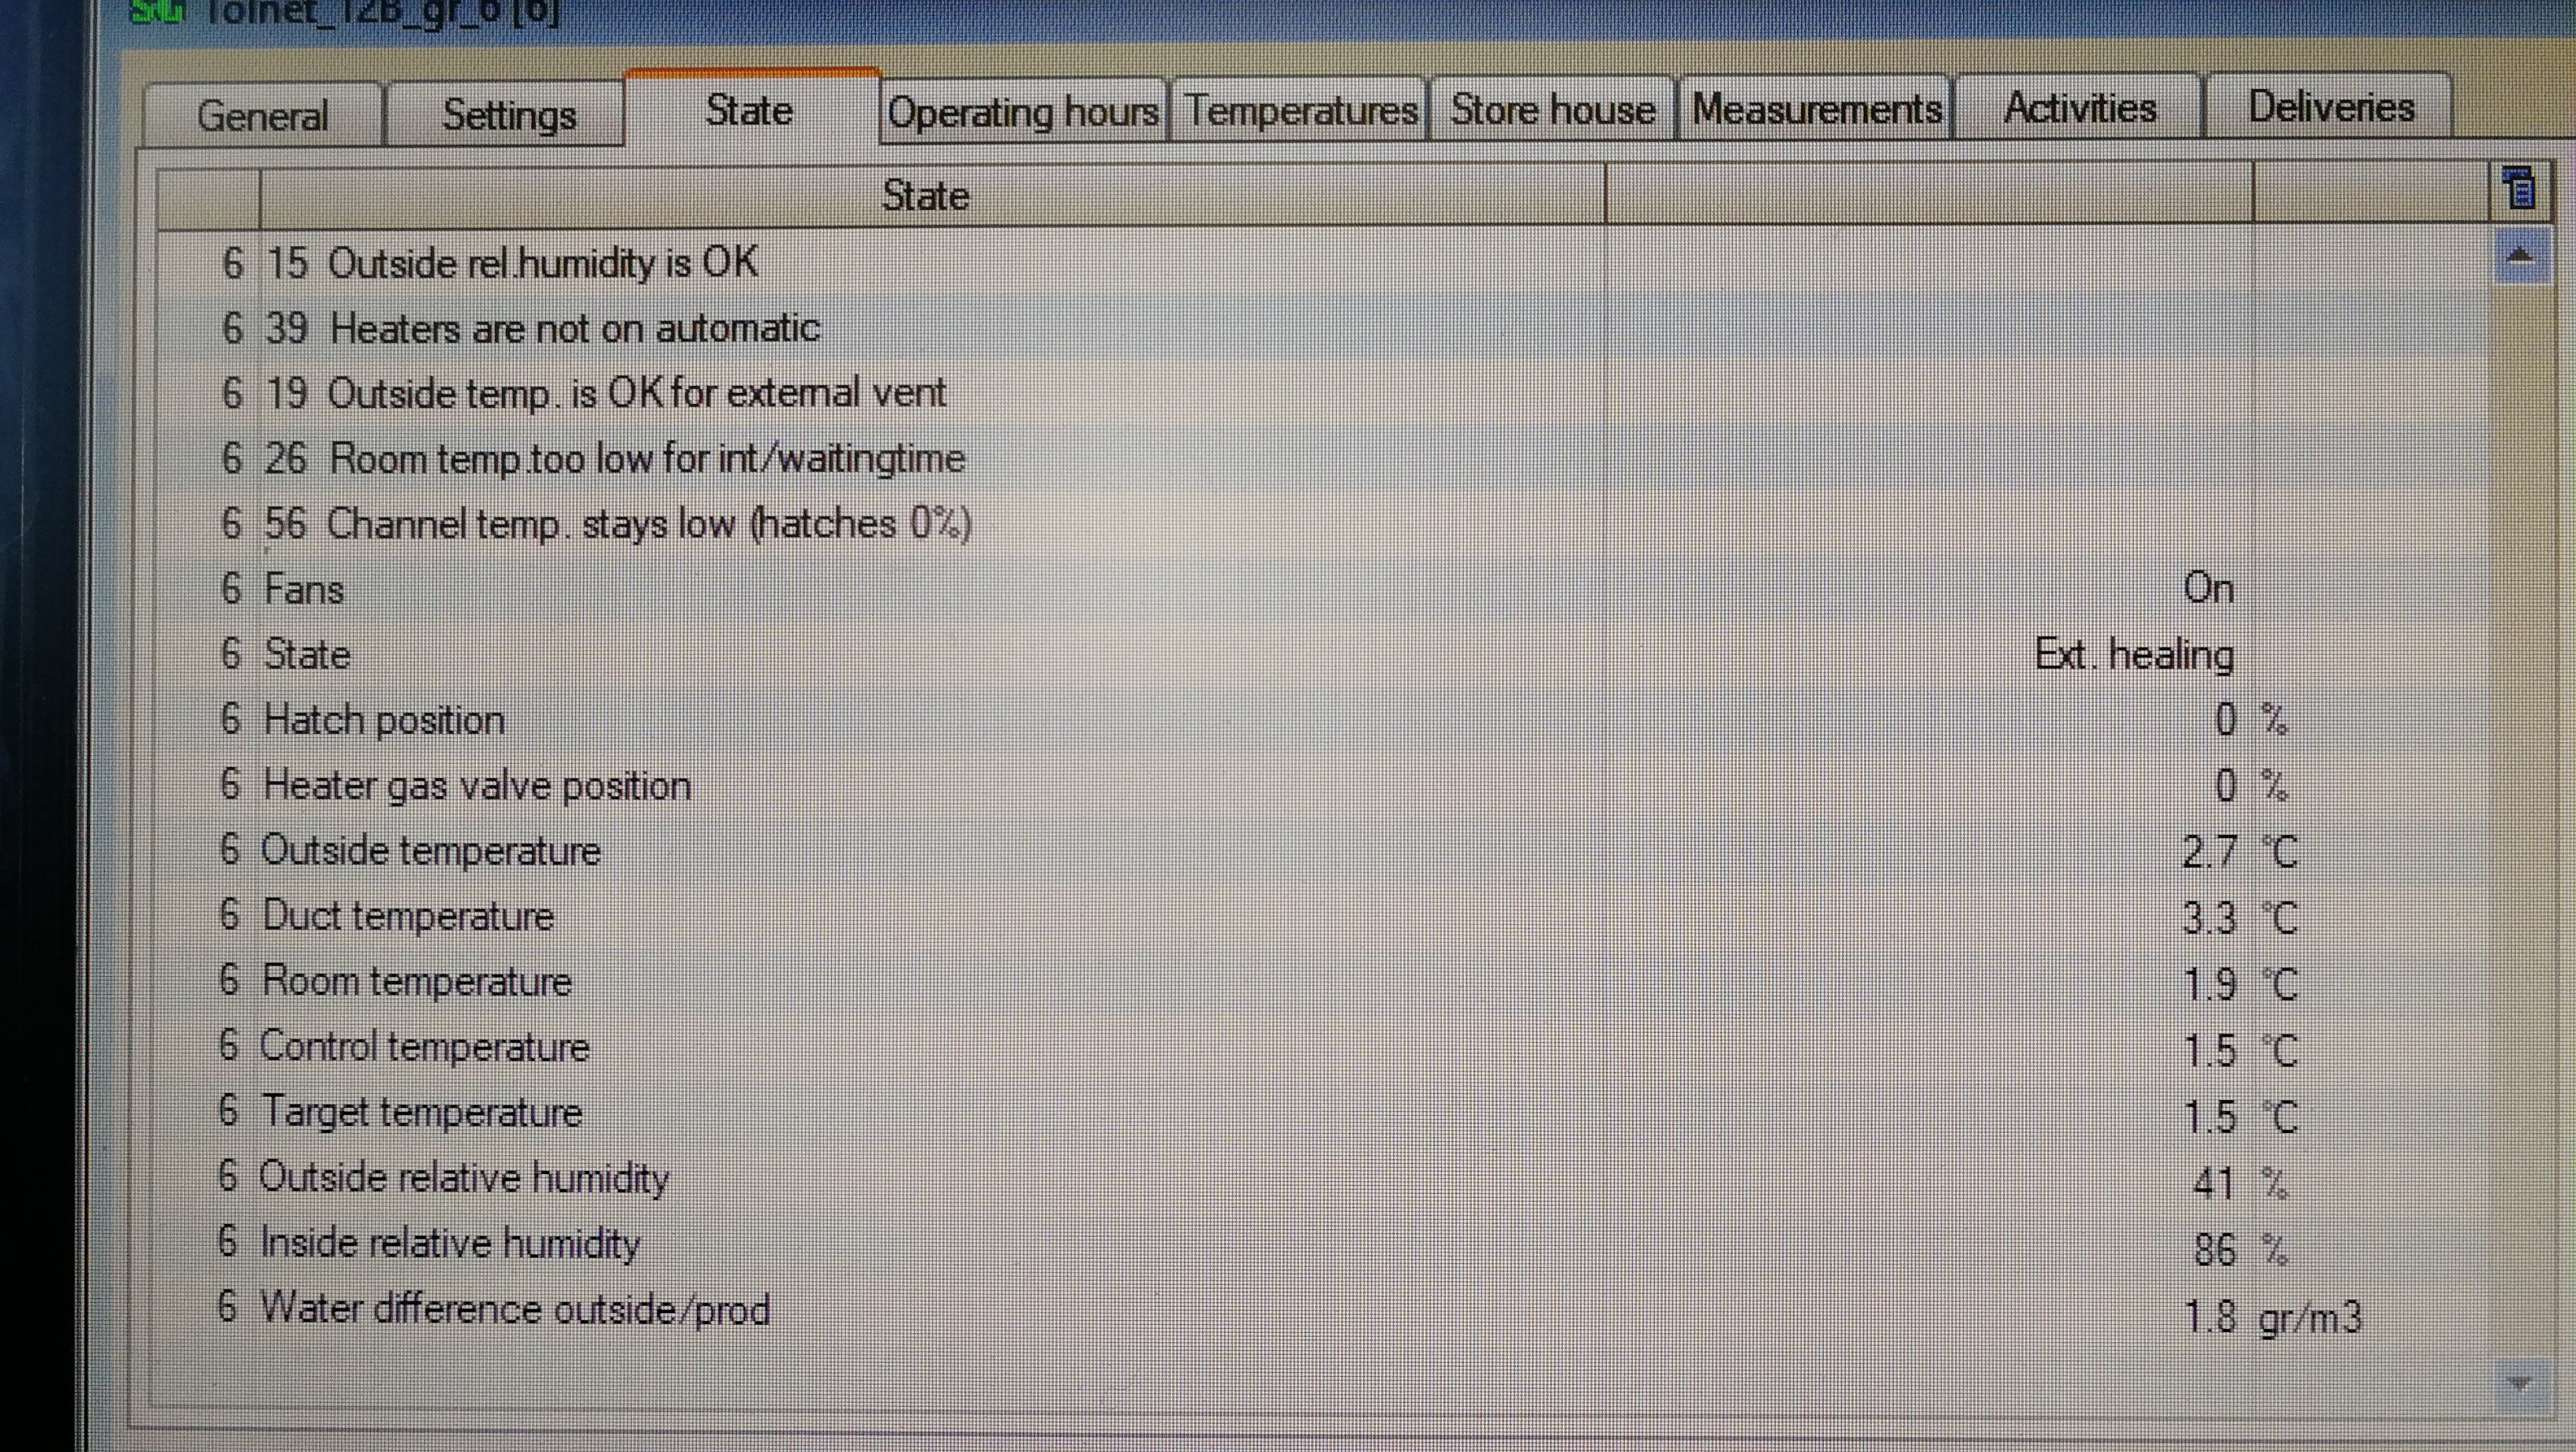Click the Water difference outside/prod row
This screenshot has width=2576, height=1452.
(515, 1309)
